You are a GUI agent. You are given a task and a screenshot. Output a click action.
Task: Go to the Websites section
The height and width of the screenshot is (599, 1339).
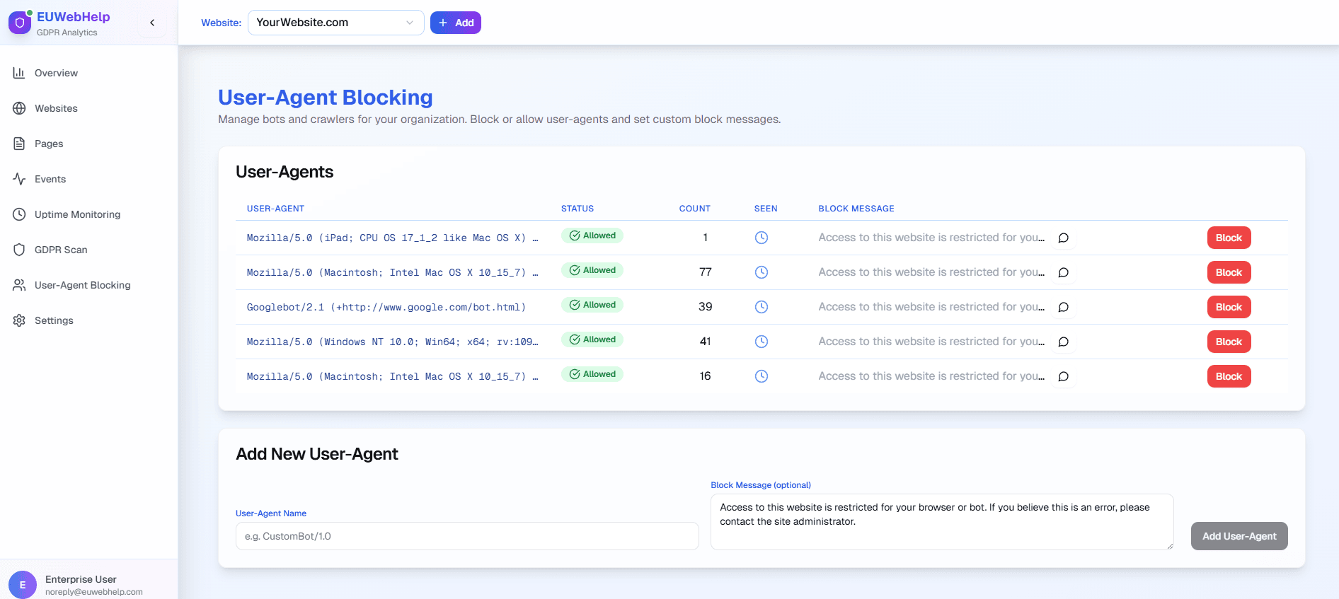tap(56, 108)
